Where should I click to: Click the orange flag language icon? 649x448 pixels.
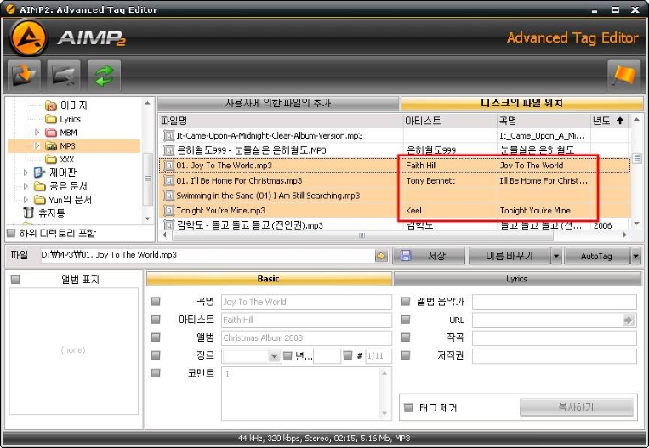click(x=623, y=76)
